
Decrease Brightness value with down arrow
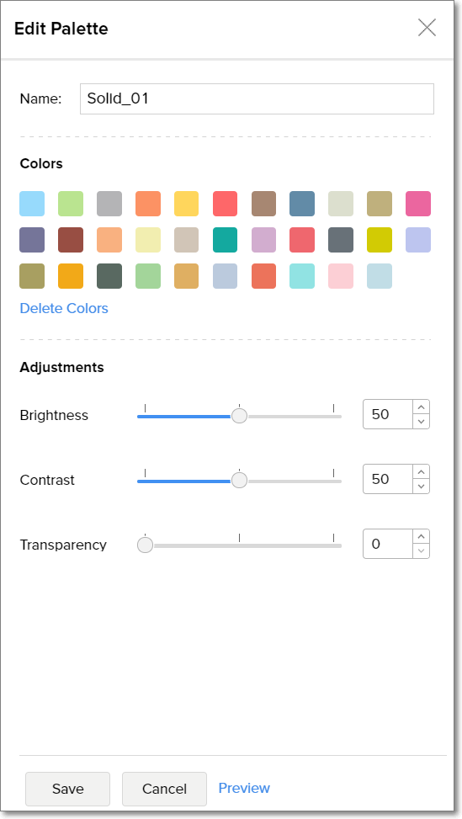point(422,422)
